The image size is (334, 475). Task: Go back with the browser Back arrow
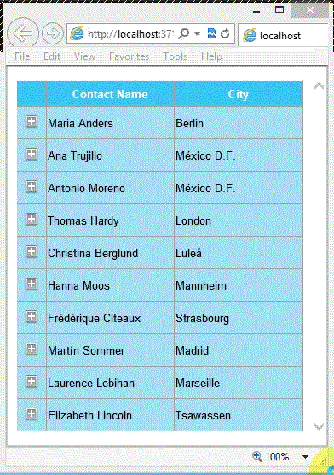pyautogui.click(x=23, y=33)
